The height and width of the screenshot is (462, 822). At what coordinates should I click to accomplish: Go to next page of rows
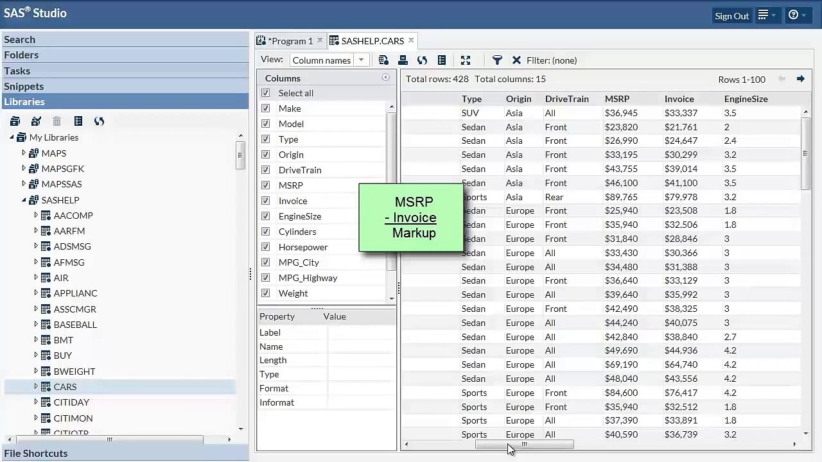click(x=800, y=79)
